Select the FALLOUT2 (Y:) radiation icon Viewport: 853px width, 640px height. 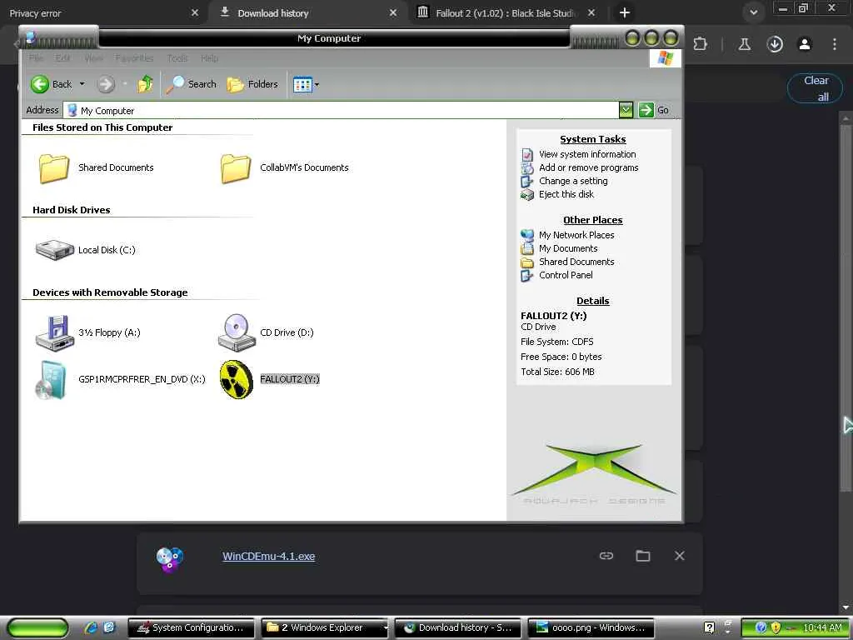pos(236,379)
